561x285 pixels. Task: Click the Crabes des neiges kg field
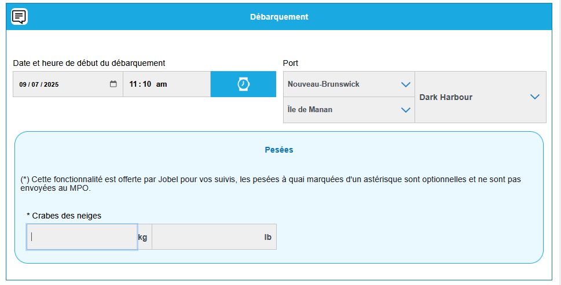click(82, 236)
